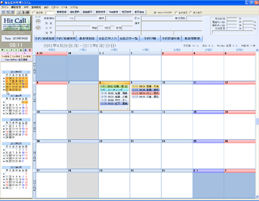The width and height of the screenshot is (259, 201).
Task: Click the round up-arrow customer record button
Action: coord(38,21)
